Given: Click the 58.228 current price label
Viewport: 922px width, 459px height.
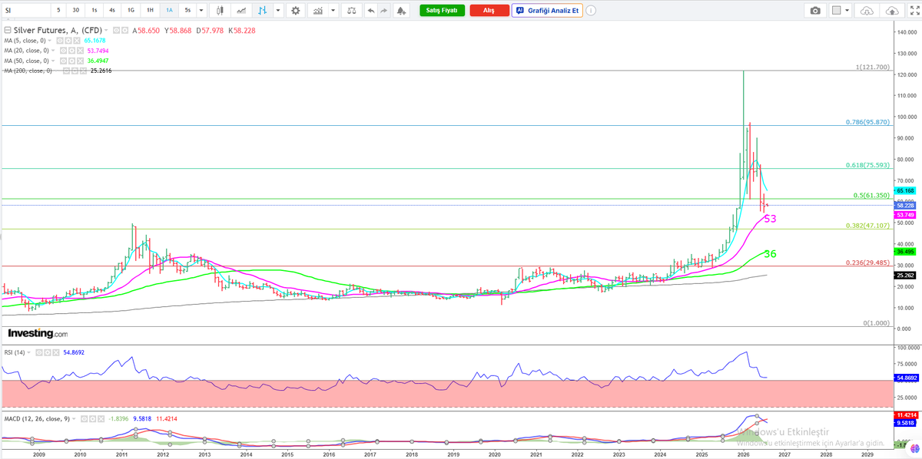Looking at the screenshot, I should (904, 206).
